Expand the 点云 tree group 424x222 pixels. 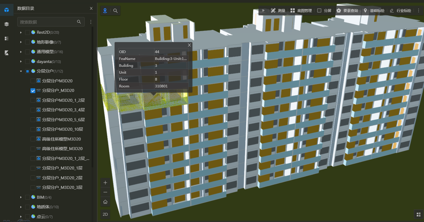tap(21, 217)
